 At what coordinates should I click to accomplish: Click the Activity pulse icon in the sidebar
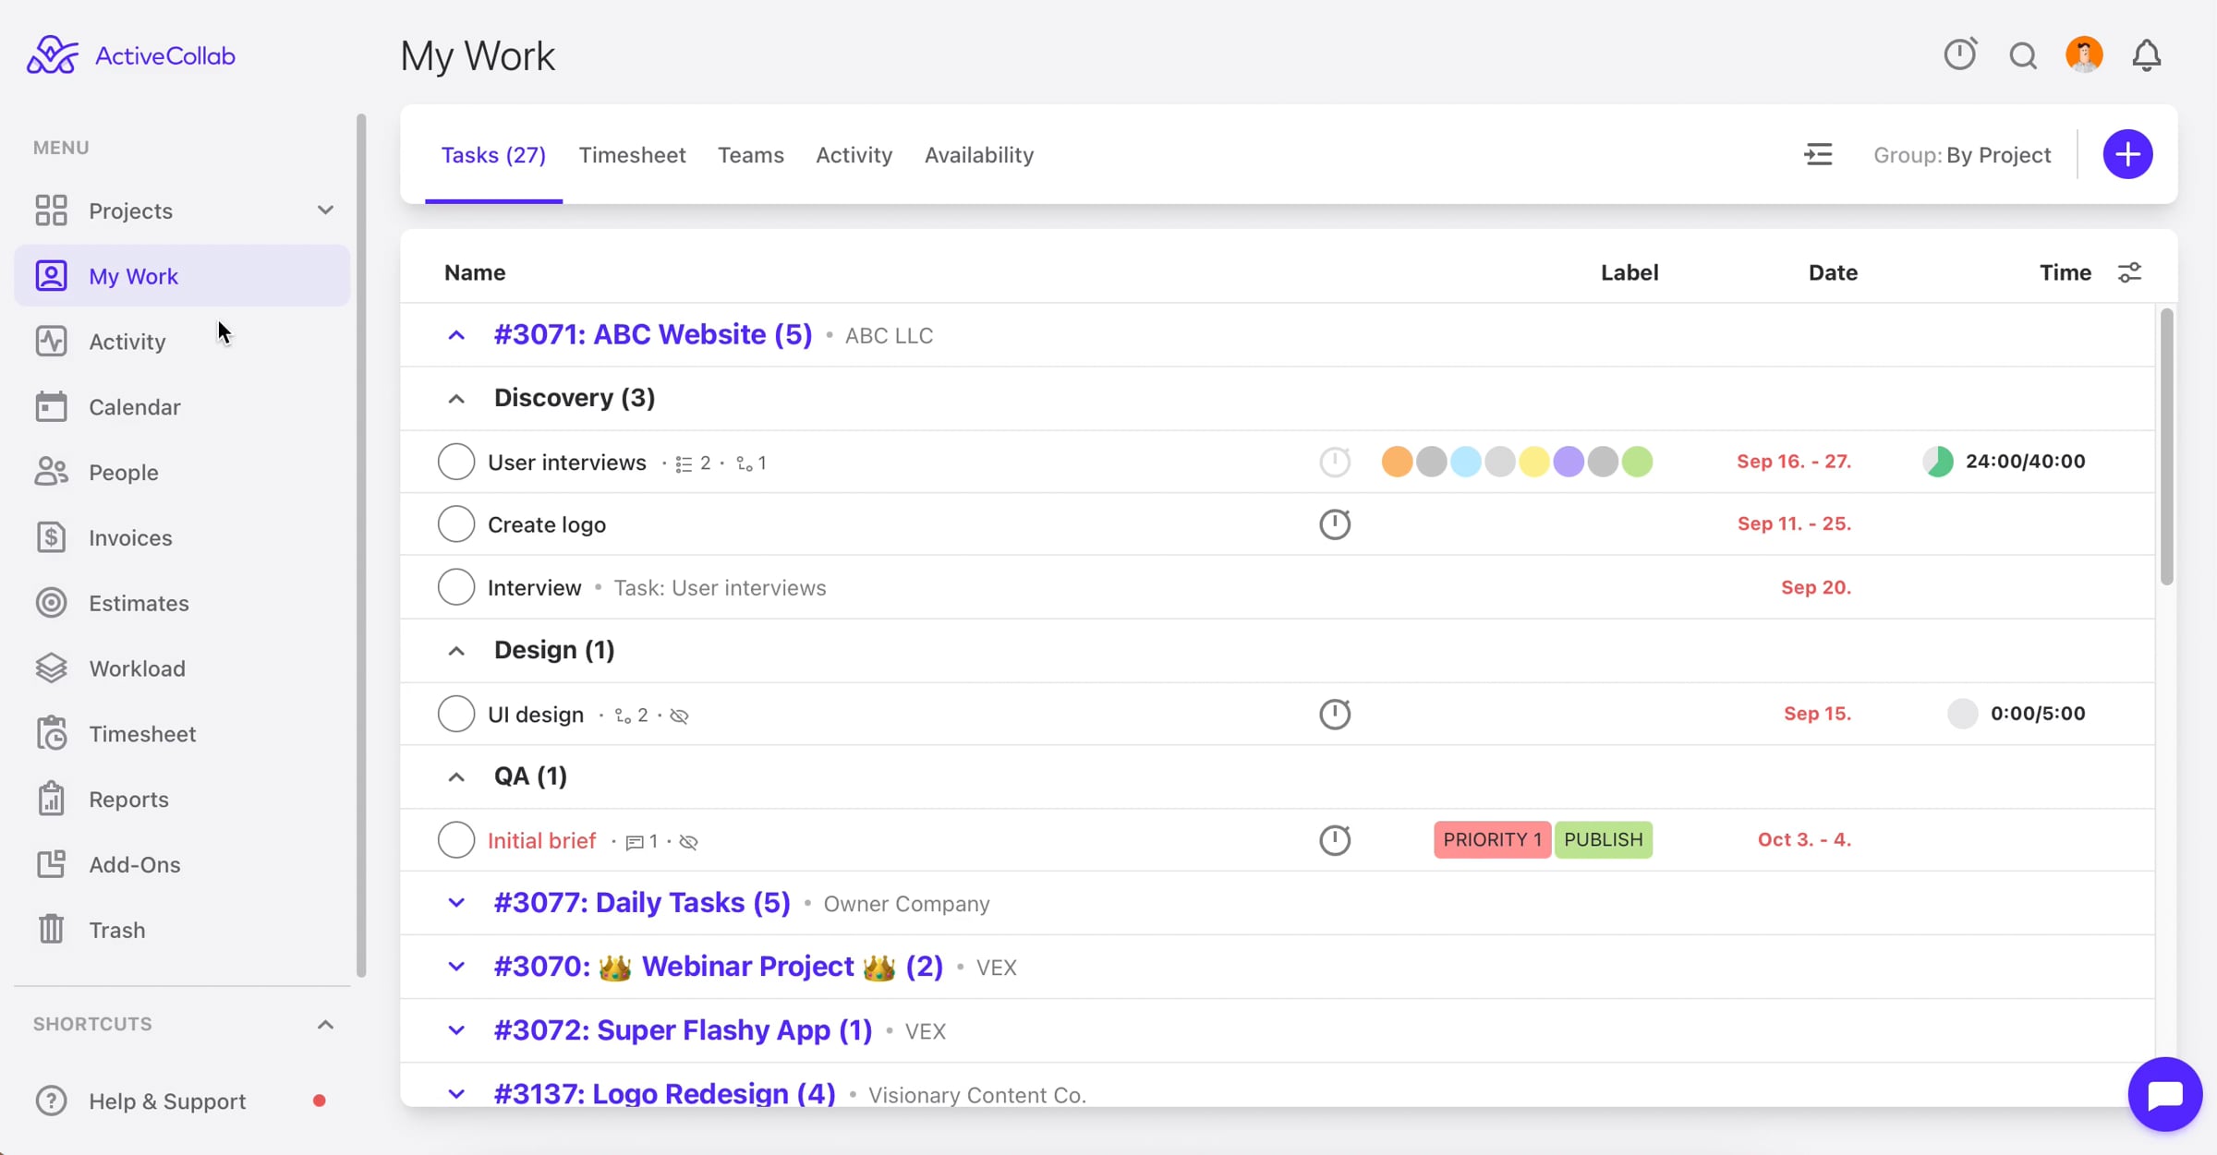coord(51,342)
